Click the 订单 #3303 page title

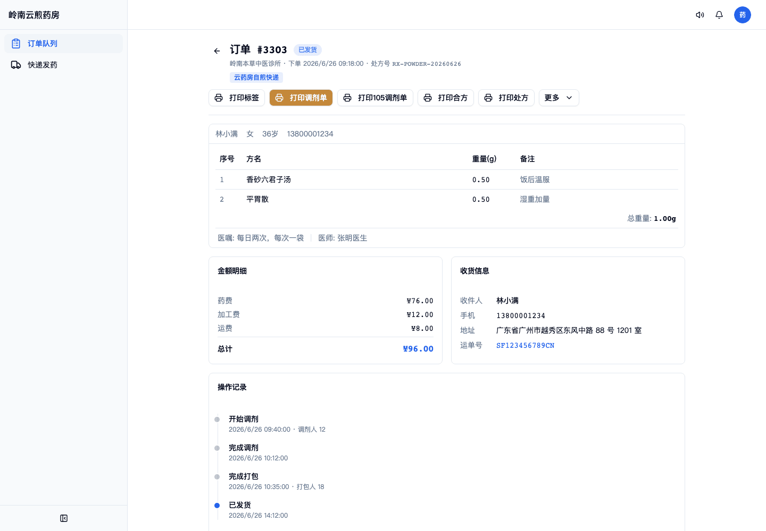(259, 49)
